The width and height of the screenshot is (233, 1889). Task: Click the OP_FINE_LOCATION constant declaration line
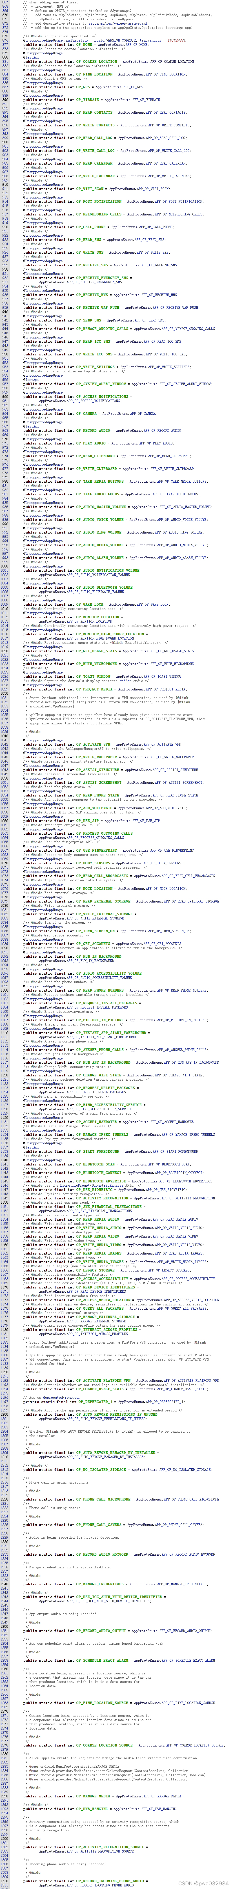point(105,74)
